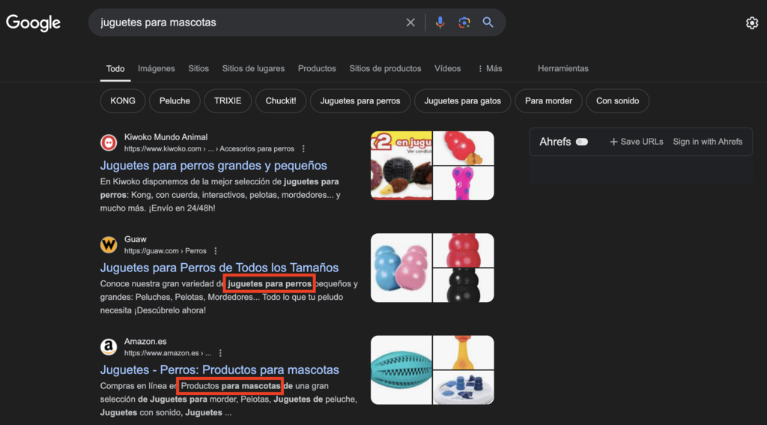Click the https://guaw.com › Perros URL
The height and width of the screenshot is (425, 767).
click(166, 251)
